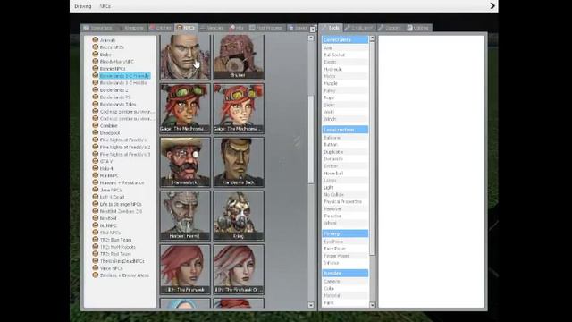Click the icon beside Animals category

(96, 39)
